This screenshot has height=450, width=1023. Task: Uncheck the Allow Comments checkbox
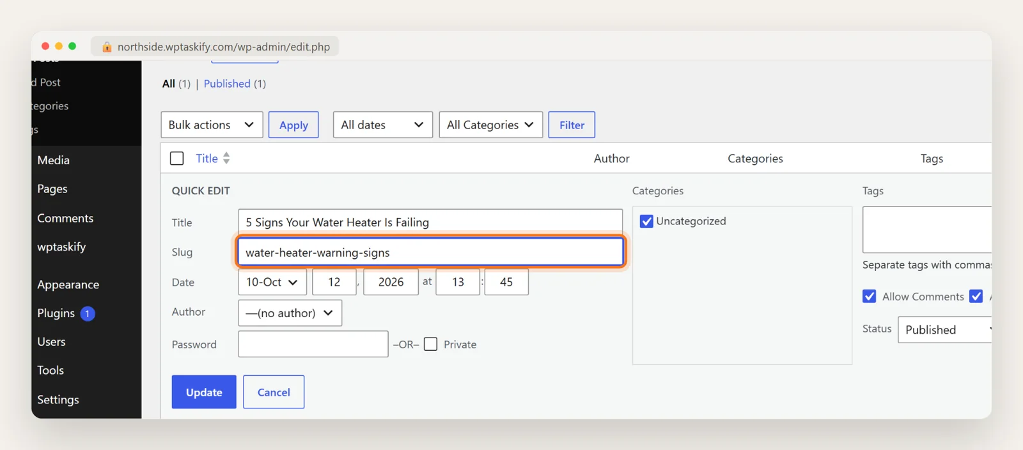tap(869, 297)
